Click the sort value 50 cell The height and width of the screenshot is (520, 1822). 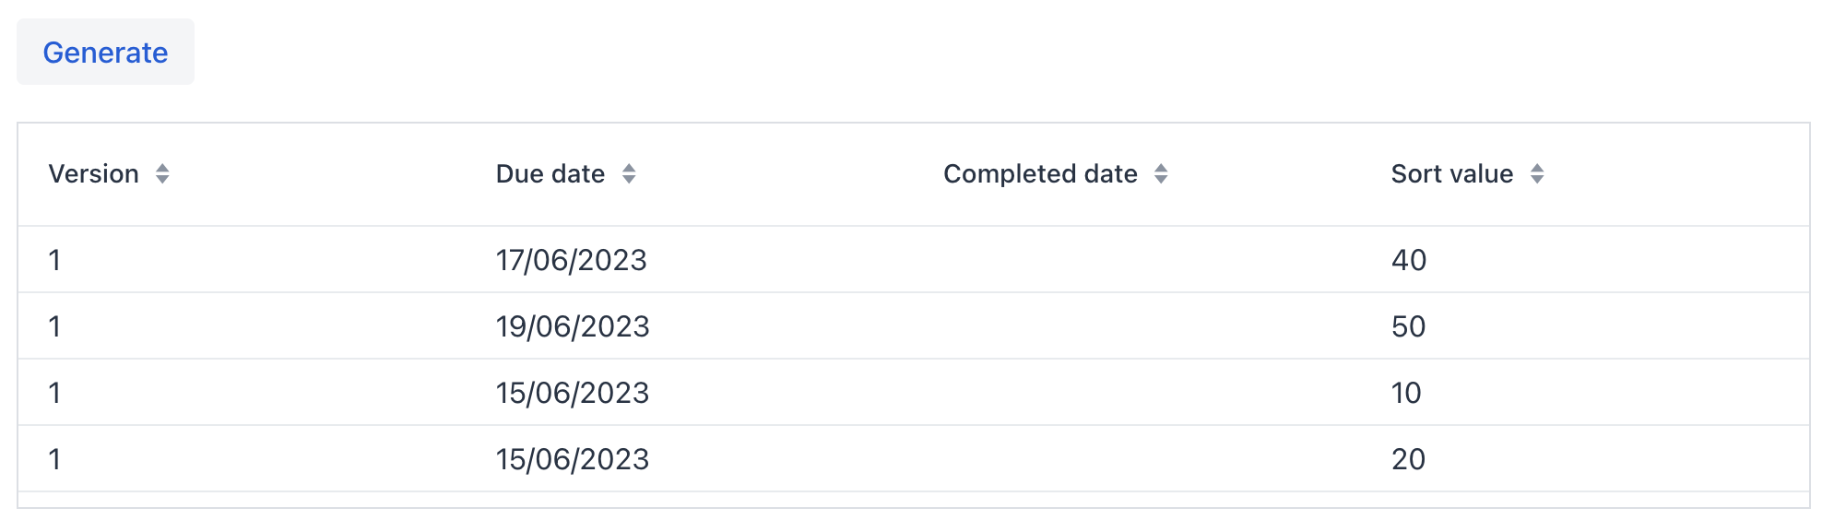(1408, 326)
